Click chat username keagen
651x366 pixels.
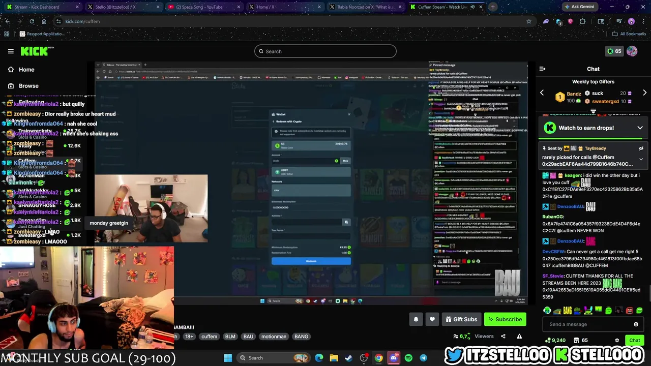pyautogui.click(x=573, y=175)
